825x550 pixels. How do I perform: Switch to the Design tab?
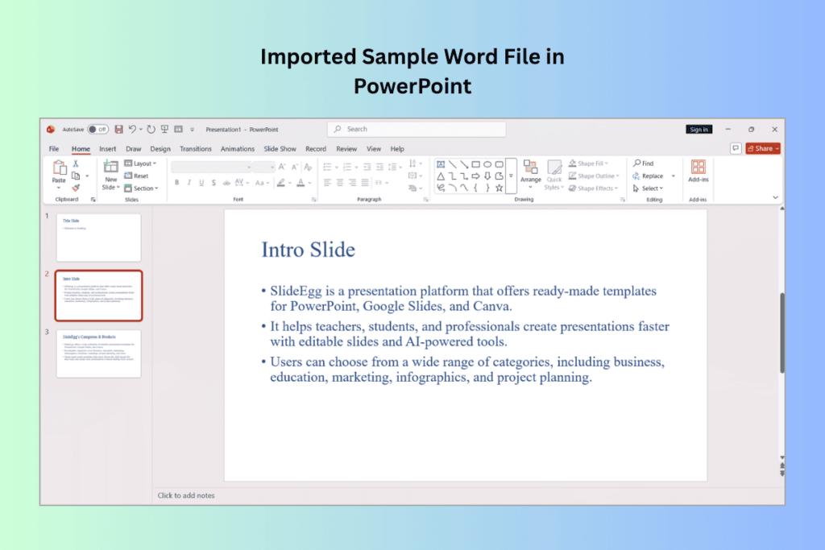point(160,149)
